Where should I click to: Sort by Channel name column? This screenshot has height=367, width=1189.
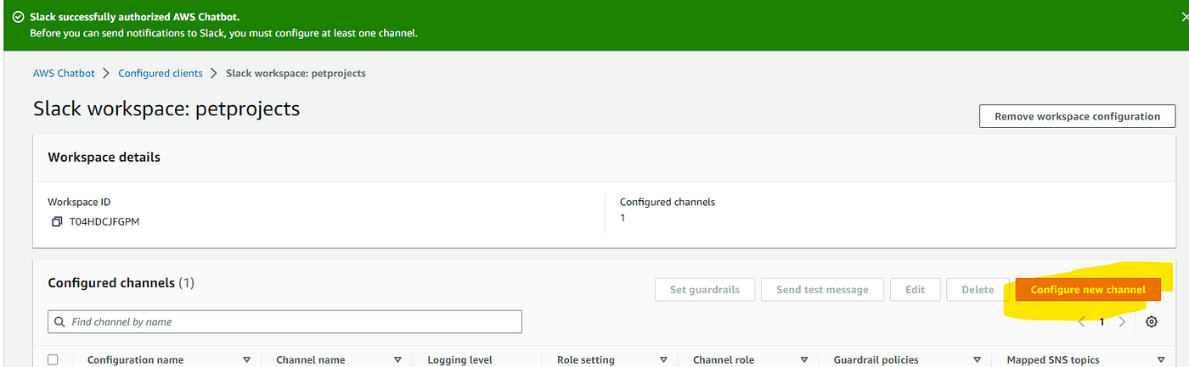tap(397, 360)
